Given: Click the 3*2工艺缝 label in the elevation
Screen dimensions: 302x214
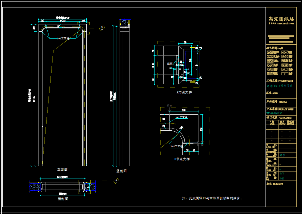Looking at the screenshot, I should (x=63, y=38).
